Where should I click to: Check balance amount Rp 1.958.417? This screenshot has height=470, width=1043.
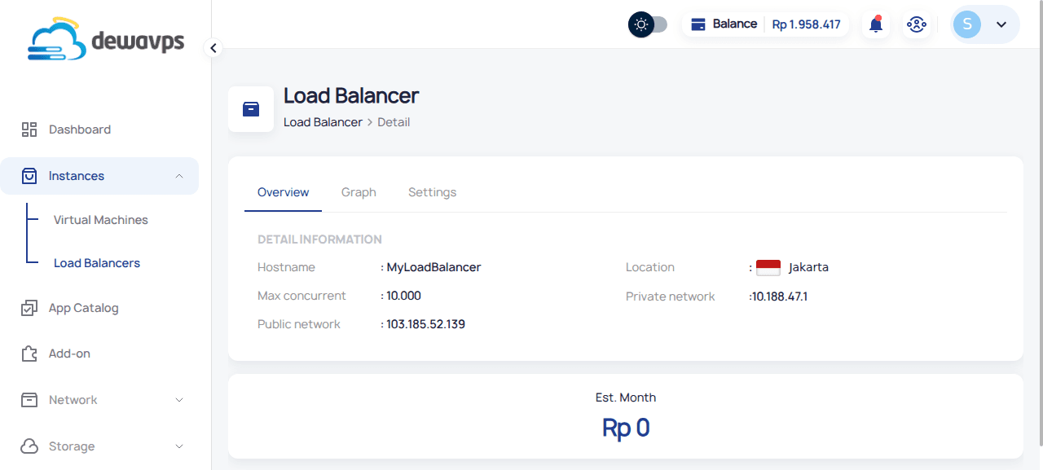pyautogui.click(x=807, y=24)
